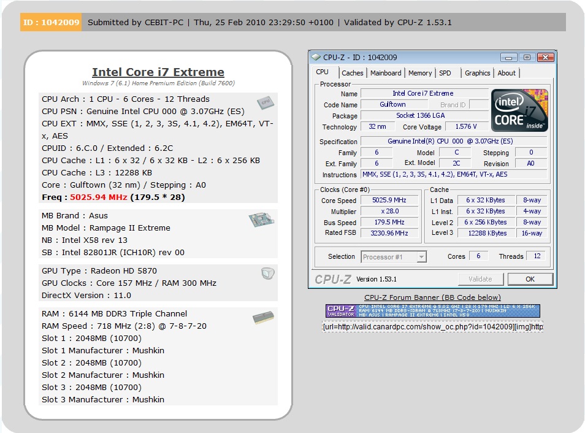Open the Processor #1 selection dropdown
585x433 pixels.
click(x=394, y=257)
